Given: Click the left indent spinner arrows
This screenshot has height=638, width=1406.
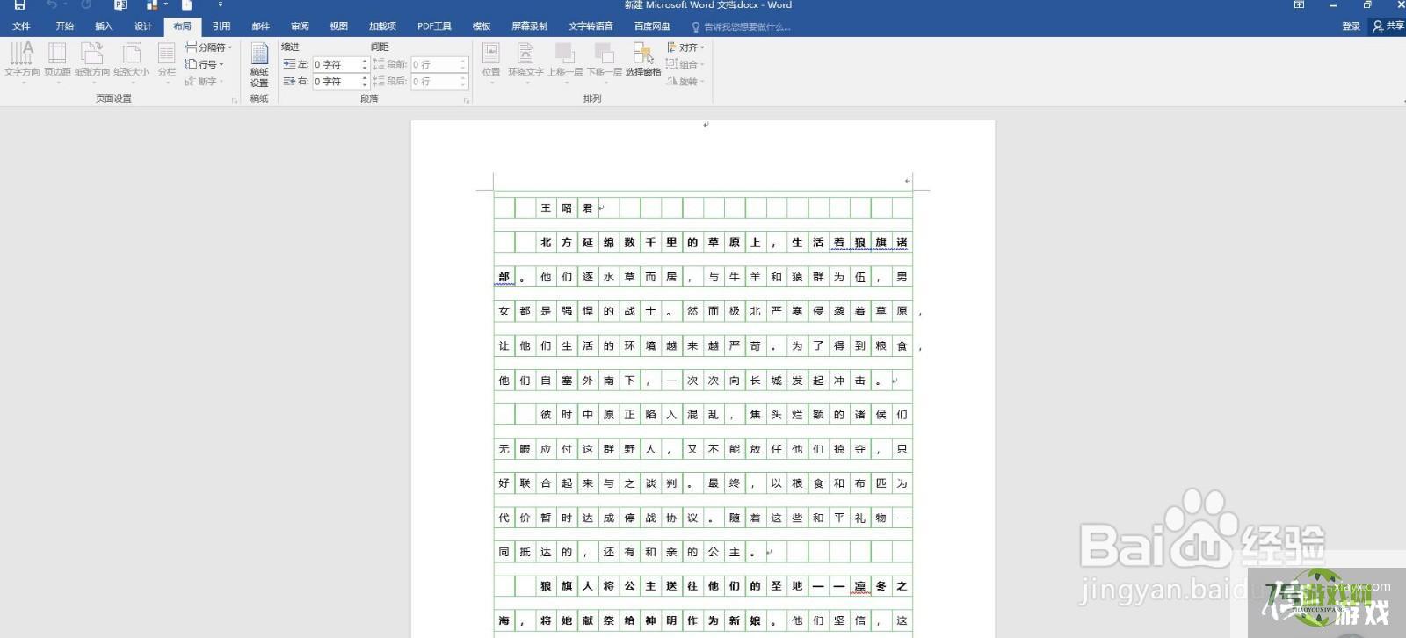Looking at the screenshot, I should point(365,64).
